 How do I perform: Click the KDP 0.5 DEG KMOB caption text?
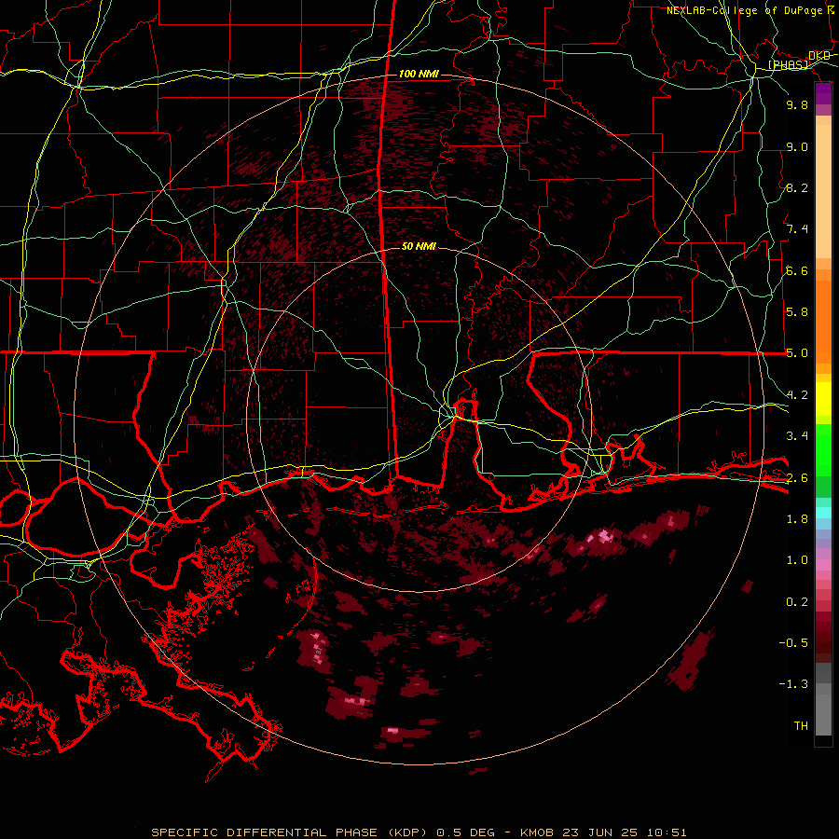click(x=419, y=832)
